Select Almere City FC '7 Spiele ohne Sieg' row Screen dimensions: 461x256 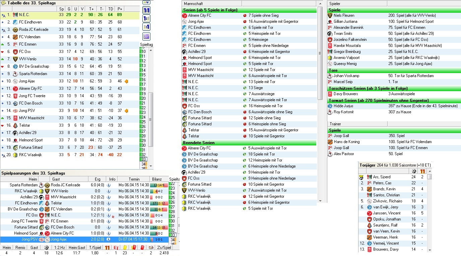249,15
